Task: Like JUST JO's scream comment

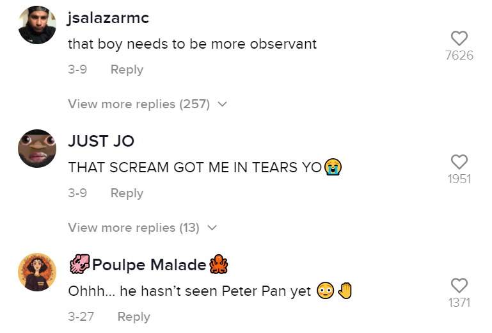Action: pyautogui.click(x=459, y=162)
